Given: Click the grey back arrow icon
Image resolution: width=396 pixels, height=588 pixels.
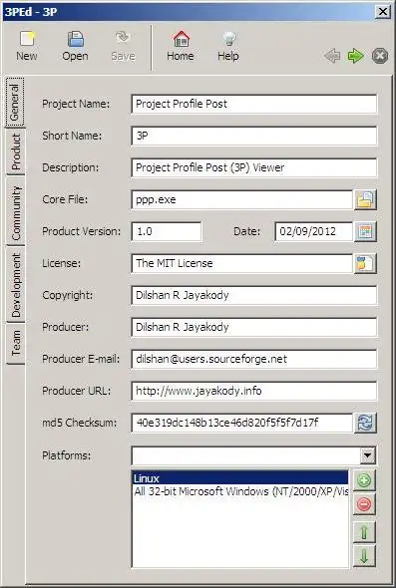Looking at the screenshot, I should (x=332, y=56).
